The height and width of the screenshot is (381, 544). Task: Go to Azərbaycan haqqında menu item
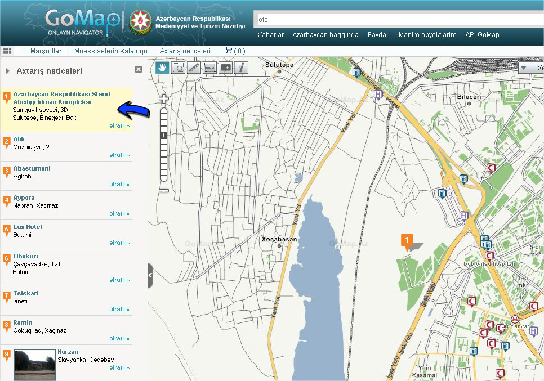pos(325,35)
